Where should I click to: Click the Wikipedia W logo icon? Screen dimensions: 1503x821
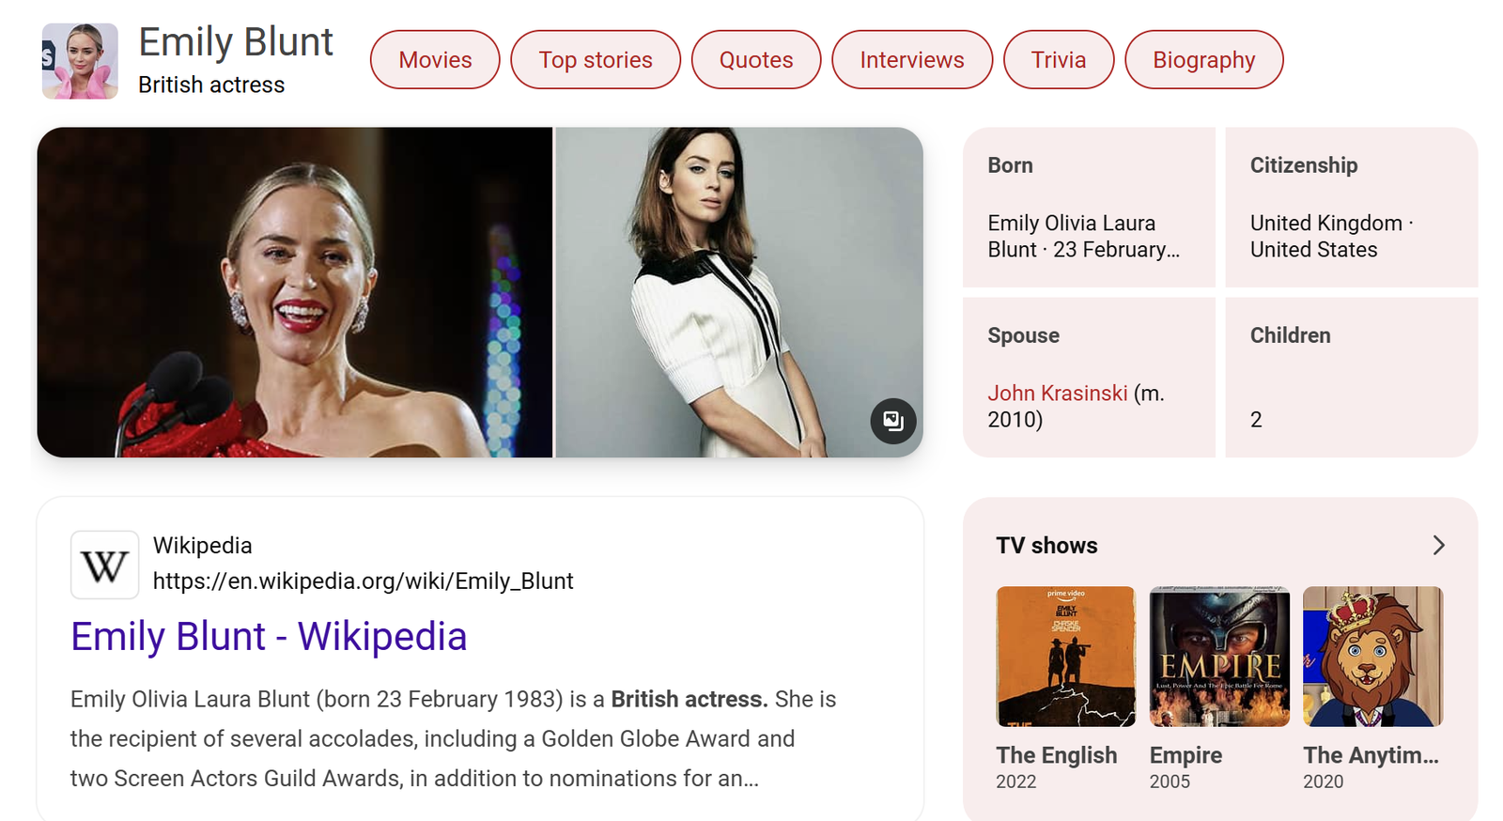[x=104, y=565]
